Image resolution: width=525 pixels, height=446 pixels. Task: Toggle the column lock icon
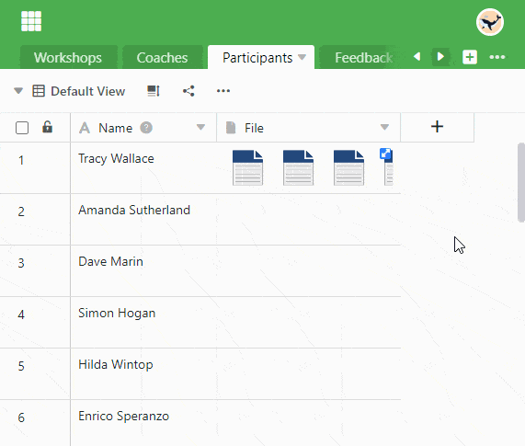pyautogui.click(x=47, y=127)
